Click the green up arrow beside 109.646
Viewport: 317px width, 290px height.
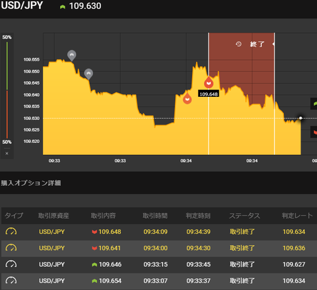94,264
